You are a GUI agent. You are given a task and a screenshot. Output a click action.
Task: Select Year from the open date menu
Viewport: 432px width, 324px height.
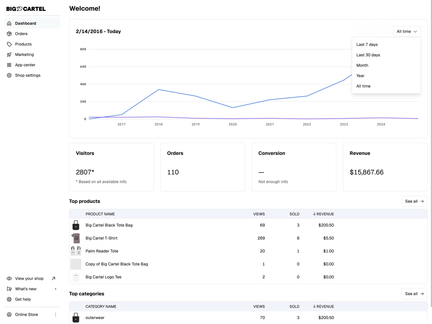[360, 76]
